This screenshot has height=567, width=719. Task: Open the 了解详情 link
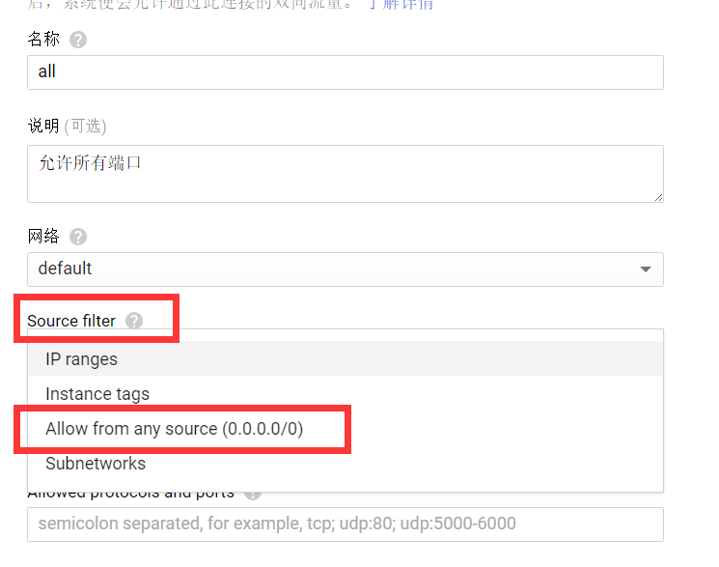401,5
